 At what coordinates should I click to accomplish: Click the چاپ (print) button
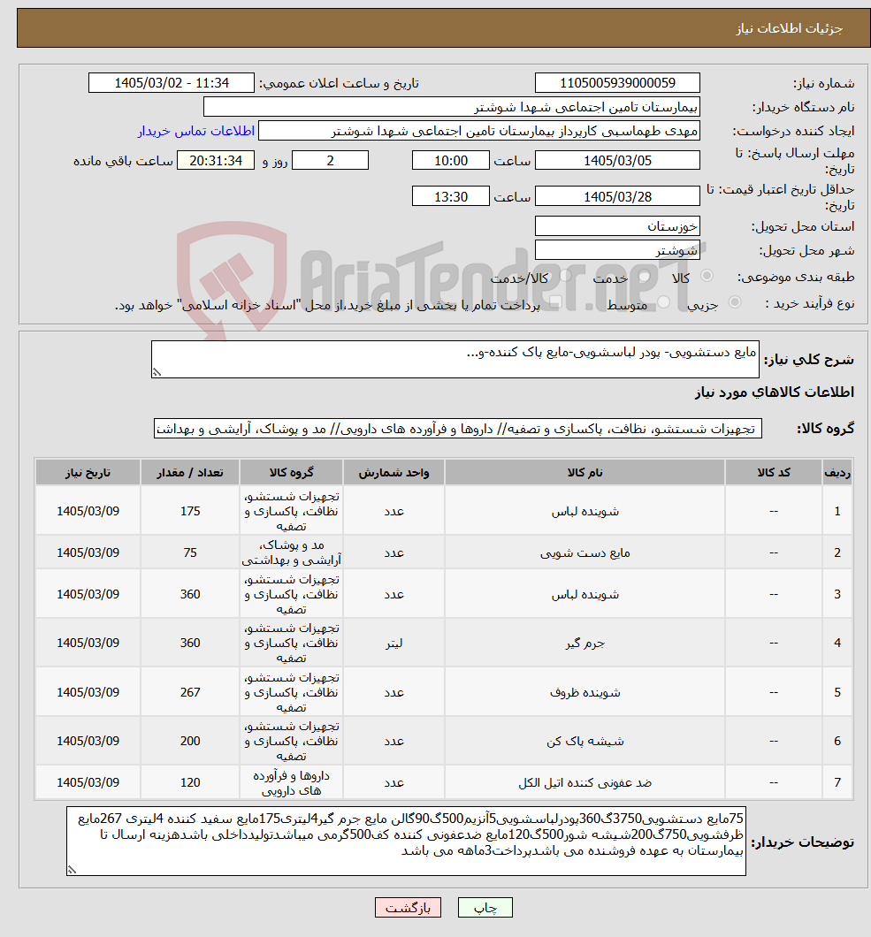pyautogui.click(x=485, y=908)
